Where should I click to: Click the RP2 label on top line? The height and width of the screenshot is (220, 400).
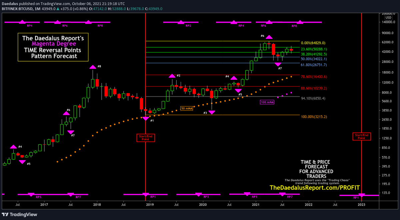[x=188, y=26]
